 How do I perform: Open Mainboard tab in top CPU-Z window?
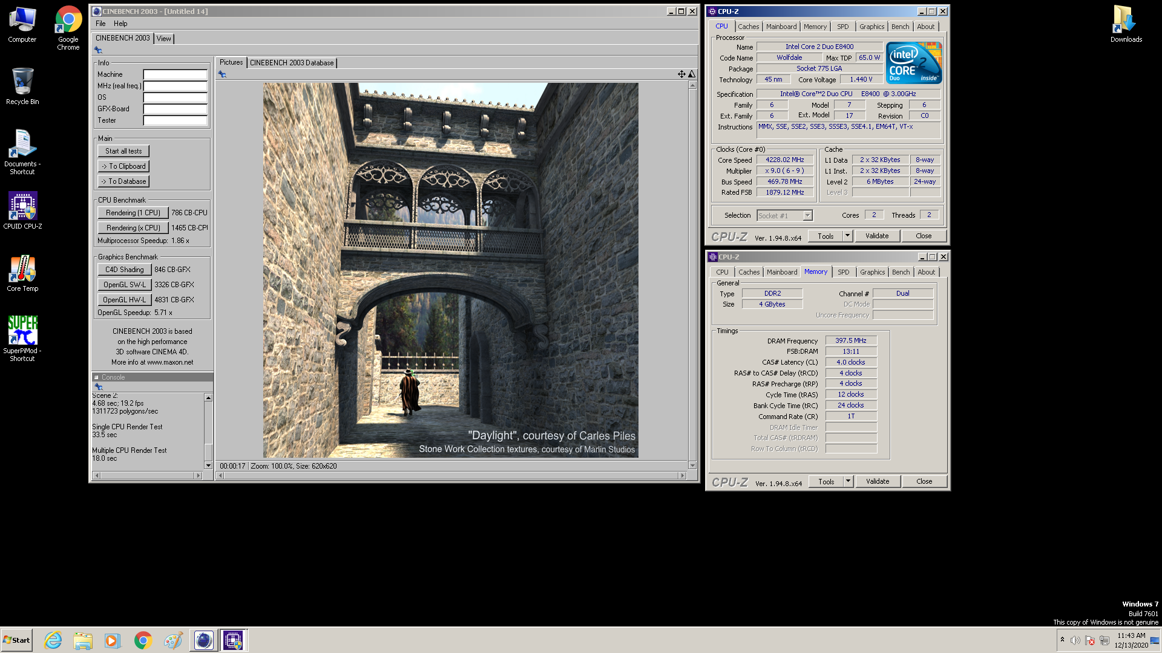[x=781, y=27]
